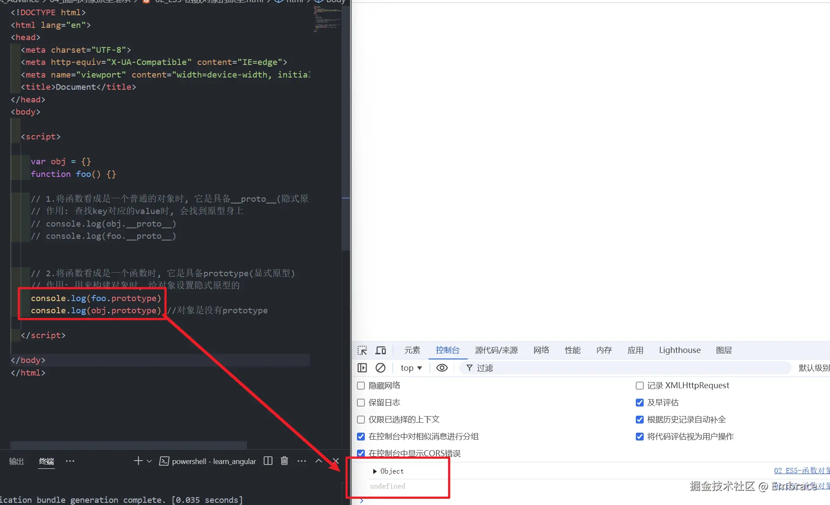Enable the 隐藏网络 checkbox
This screenshot has width=830, height=505.
coord(361,386)
